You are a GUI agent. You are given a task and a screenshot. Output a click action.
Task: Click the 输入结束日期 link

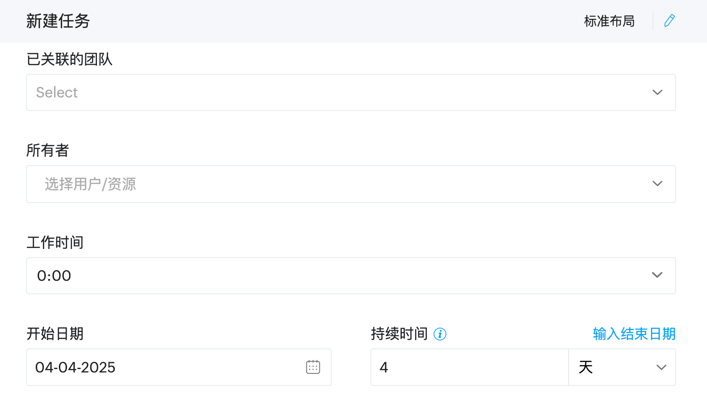click(x=634, y=334)
